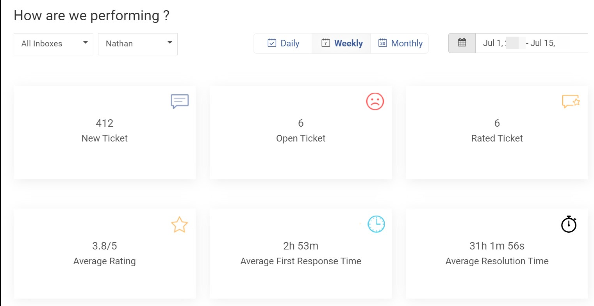594x306 pixels.
Task: Click the Average First Response Time clock icon
Action: click(376, 224)
